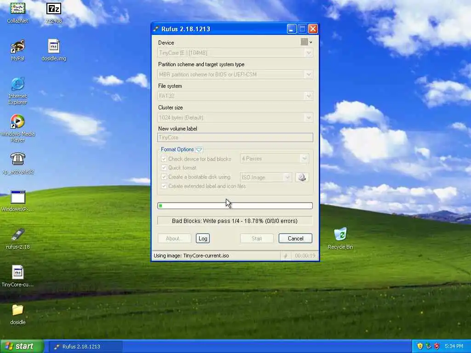Click the security shield tray icon

420,346
